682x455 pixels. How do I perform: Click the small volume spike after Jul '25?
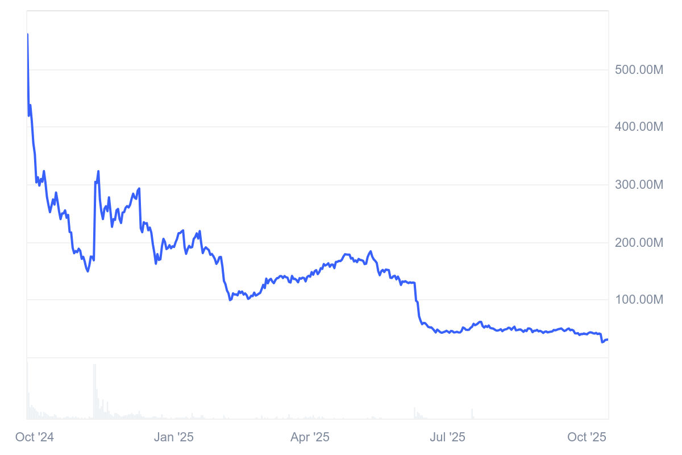pos(472,413)
